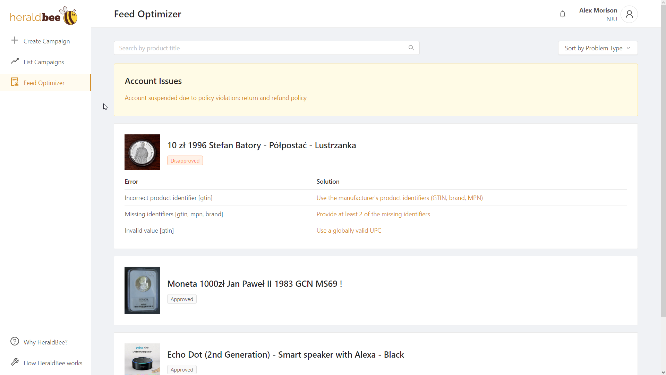
Task: Click the Feed Optimizer sidebar icon
Action: (15, 82)
